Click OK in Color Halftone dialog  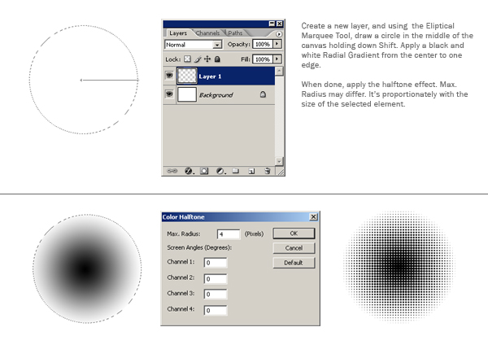[x=294, y=233]
